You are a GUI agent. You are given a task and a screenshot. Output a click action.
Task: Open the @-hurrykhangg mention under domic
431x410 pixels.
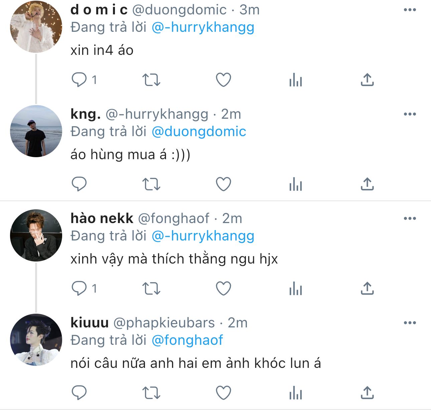coord(203,27)
